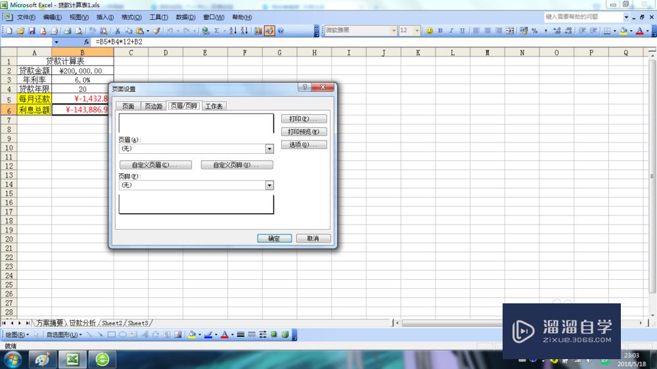
Task: Open the 插入 Insert menu
Action: pyautogui.click(x=104, y=17)
